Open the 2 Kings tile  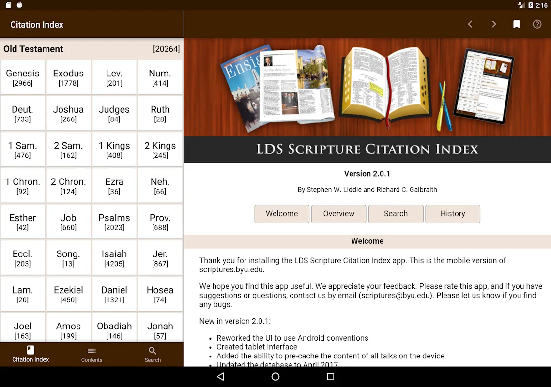tap(160, 149)
